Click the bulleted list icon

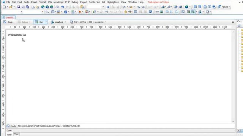171,12
